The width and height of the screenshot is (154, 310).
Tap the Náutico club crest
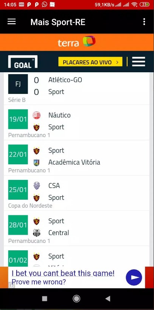(x=37, y=115)
